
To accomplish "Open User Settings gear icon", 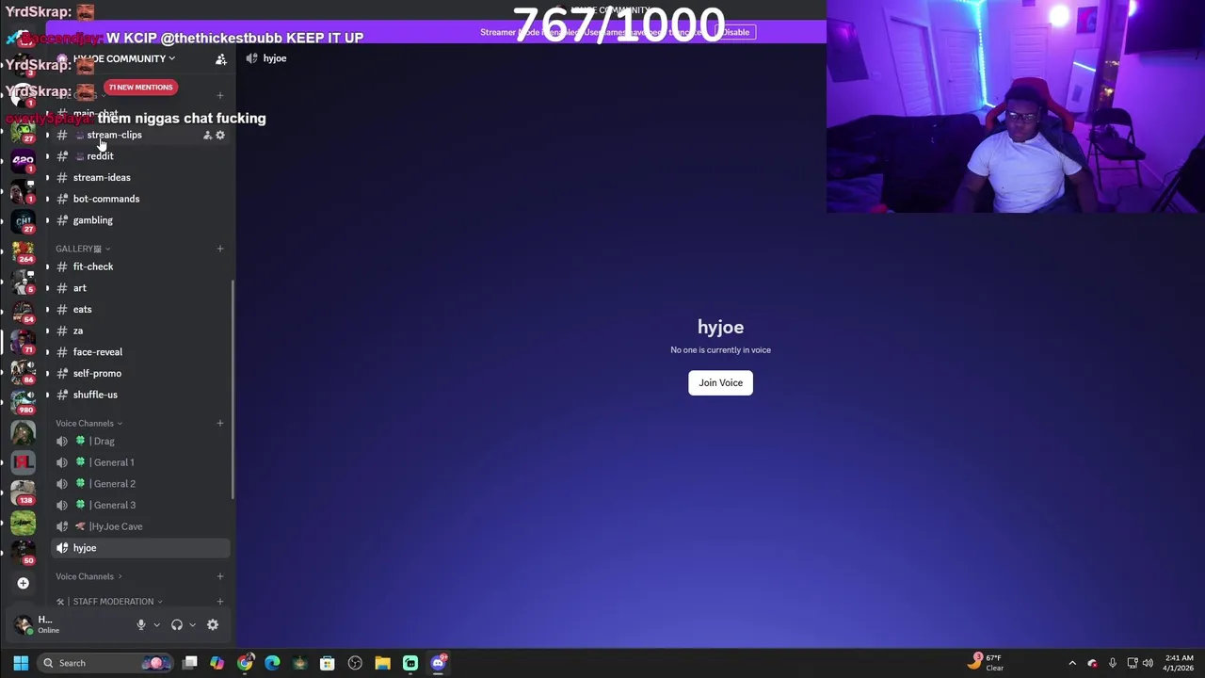I will point(213,624).
